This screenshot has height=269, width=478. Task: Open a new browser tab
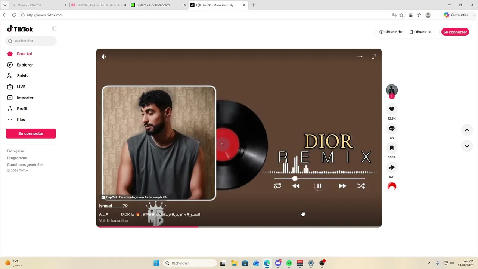253,5
